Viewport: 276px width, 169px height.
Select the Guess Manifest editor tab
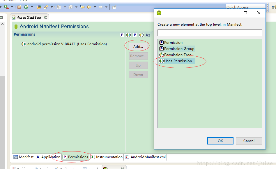[x=29, y=18]
